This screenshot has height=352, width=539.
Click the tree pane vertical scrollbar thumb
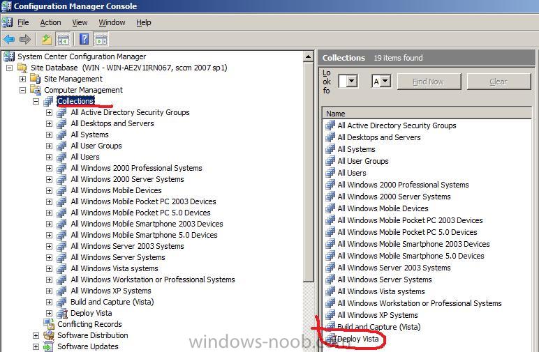pos(309,171)
